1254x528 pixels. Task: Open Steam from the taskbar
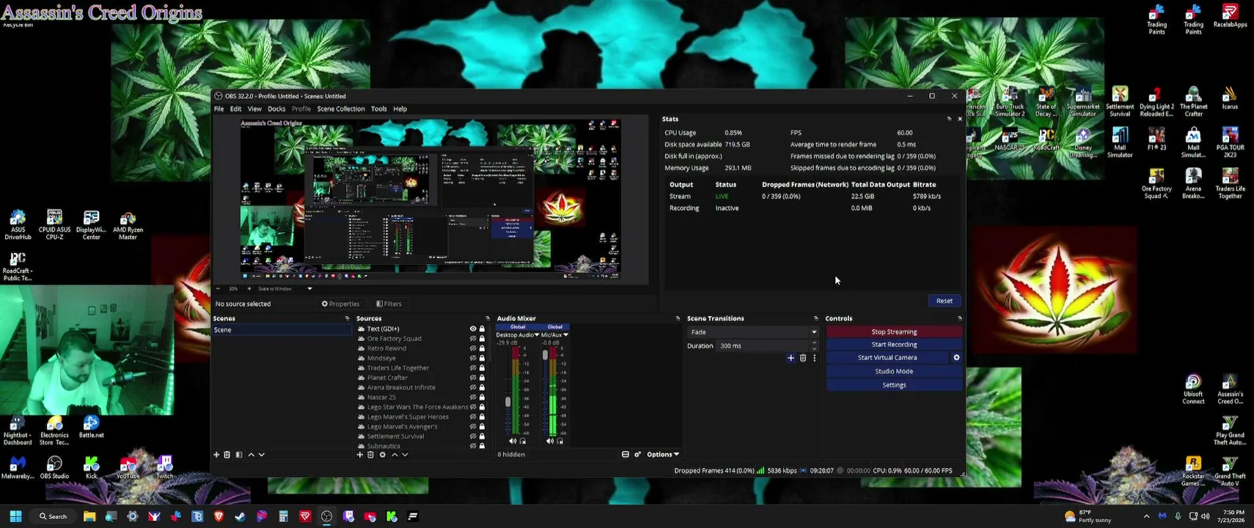[240, 516]
